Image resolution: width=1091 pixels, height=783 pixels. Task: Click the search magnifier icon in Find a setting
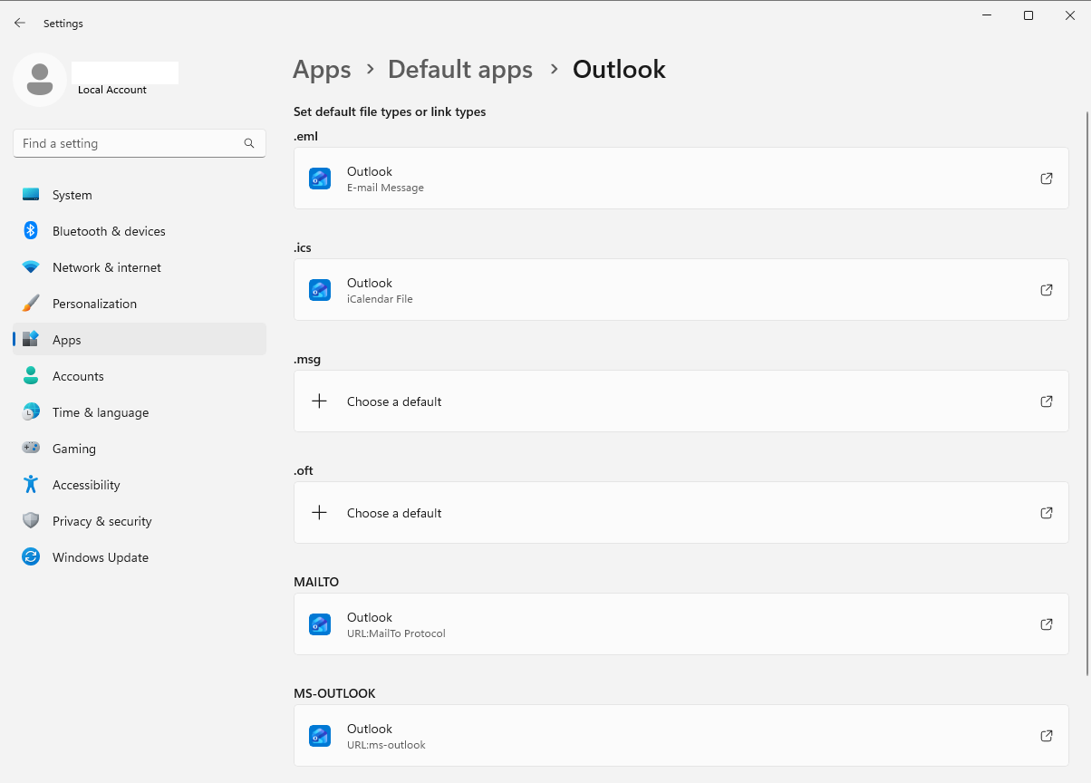click(x=249, y=143)
